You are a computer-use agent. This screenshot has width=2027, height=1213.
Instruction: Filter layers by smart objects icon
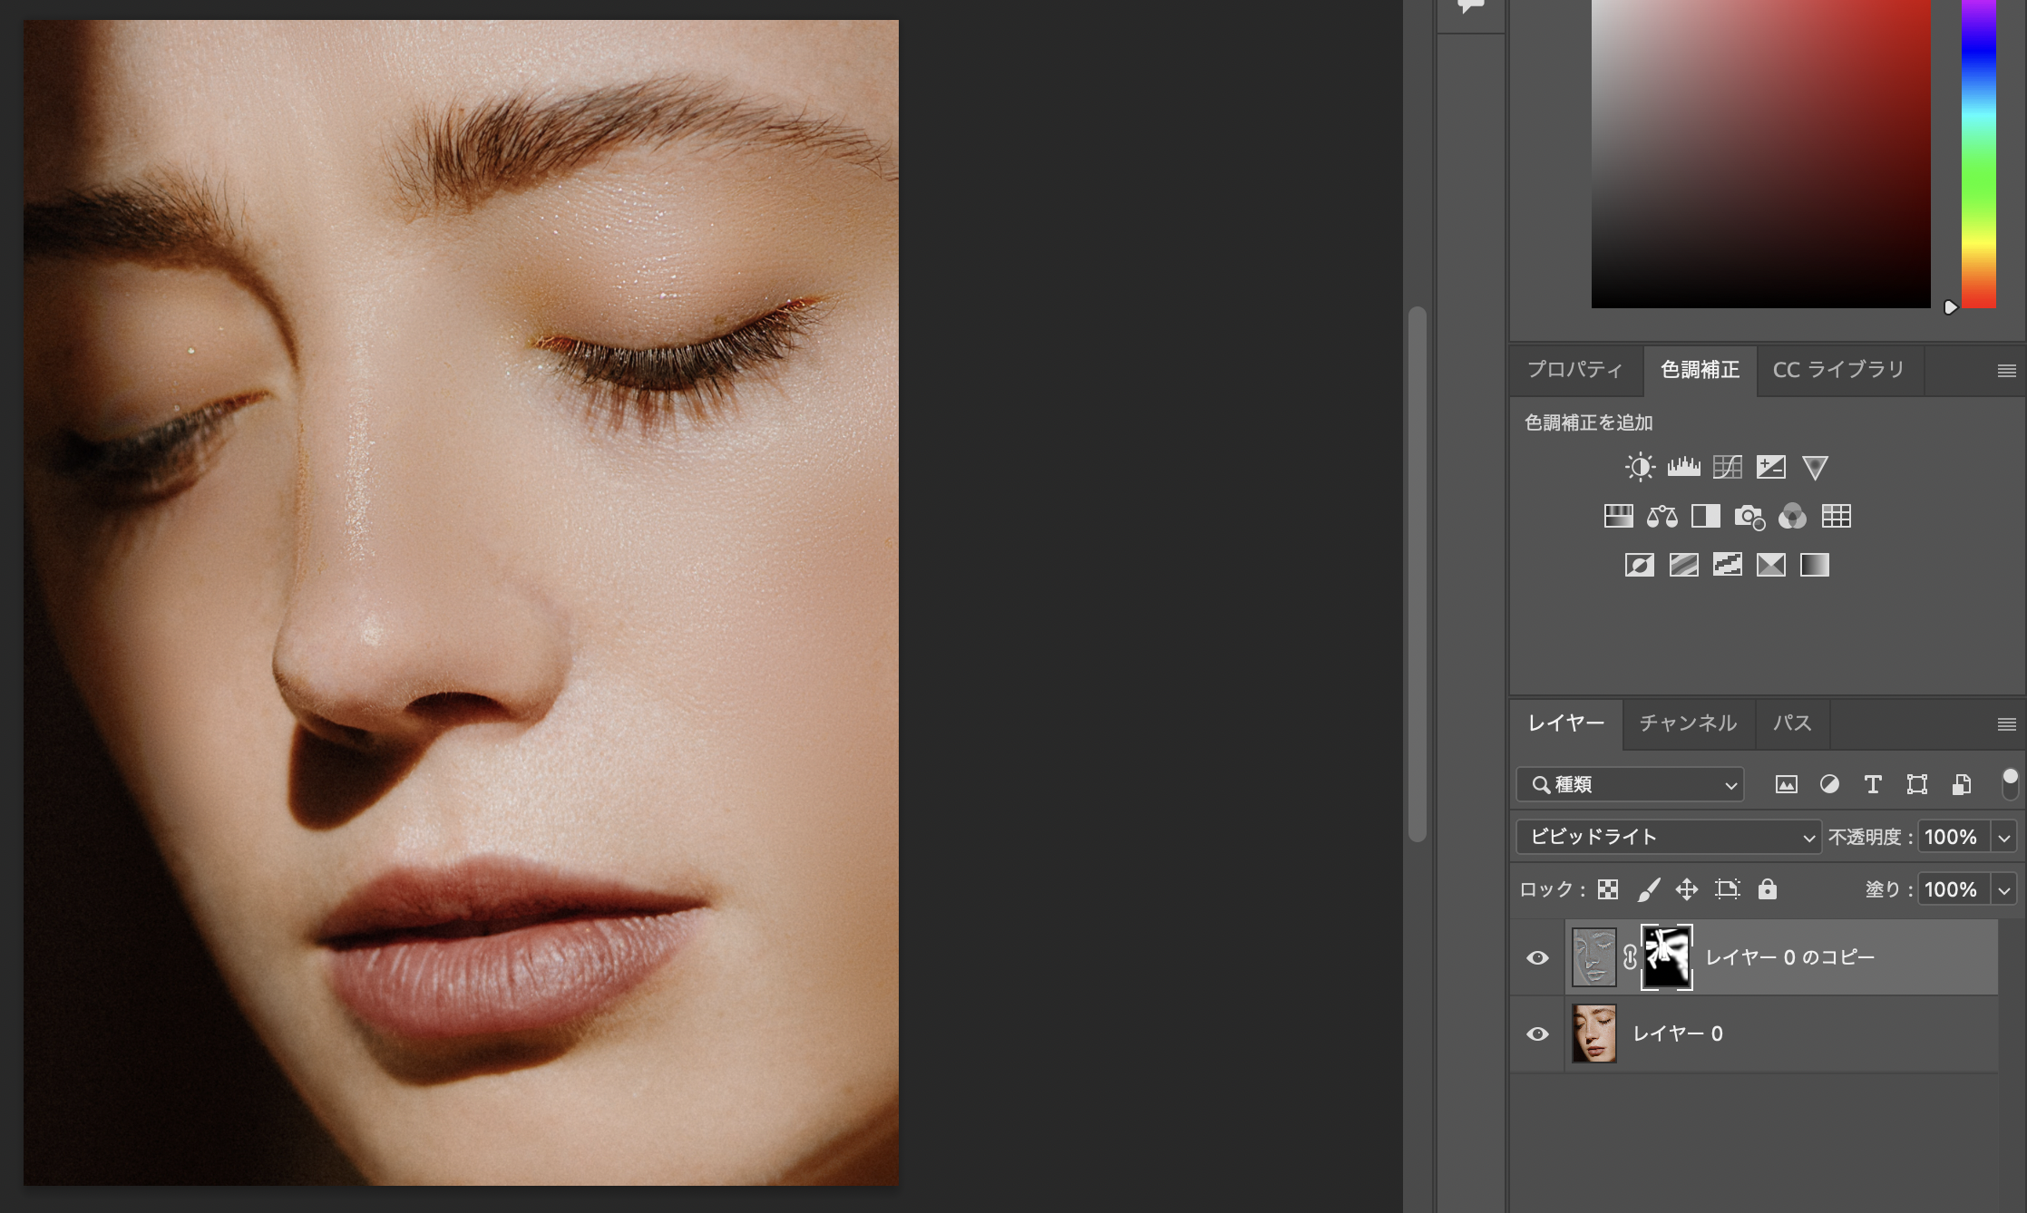point(1961,784)
